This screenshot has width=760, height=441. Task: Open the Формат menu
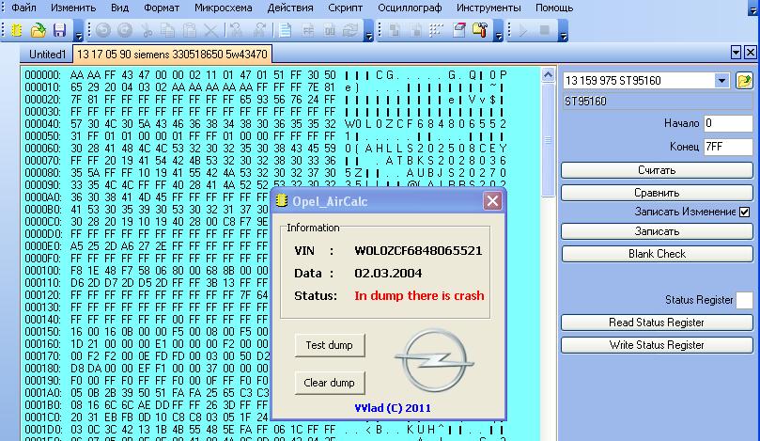click(162, 8)
